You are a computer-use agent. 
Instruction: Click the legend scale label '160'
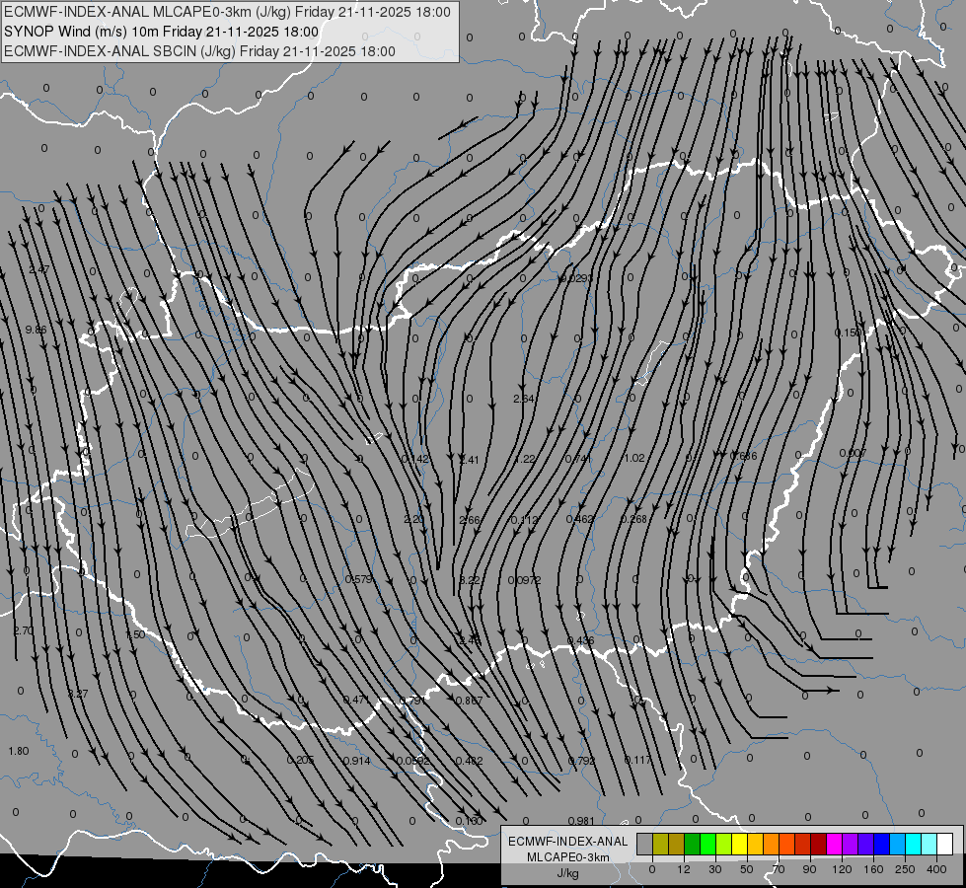[873, 869]
